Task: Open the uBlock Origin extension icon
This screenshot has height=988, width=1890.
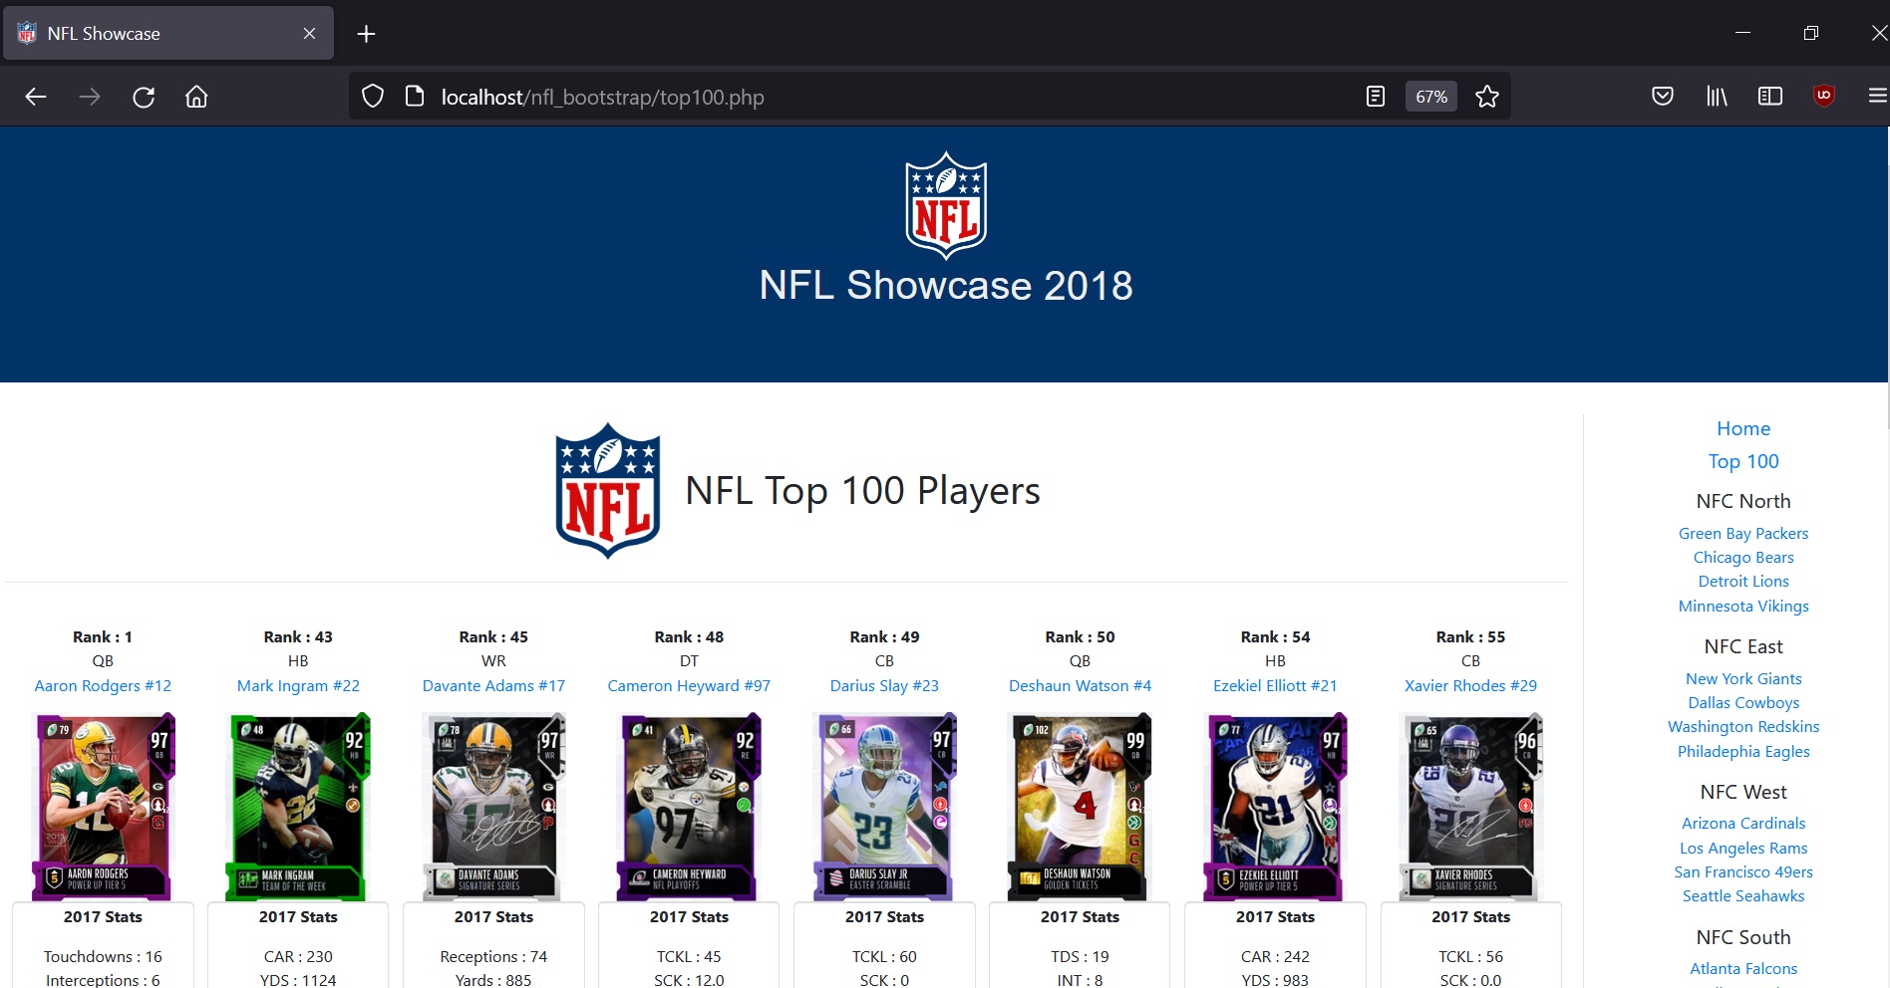Action: [1823, 97]
